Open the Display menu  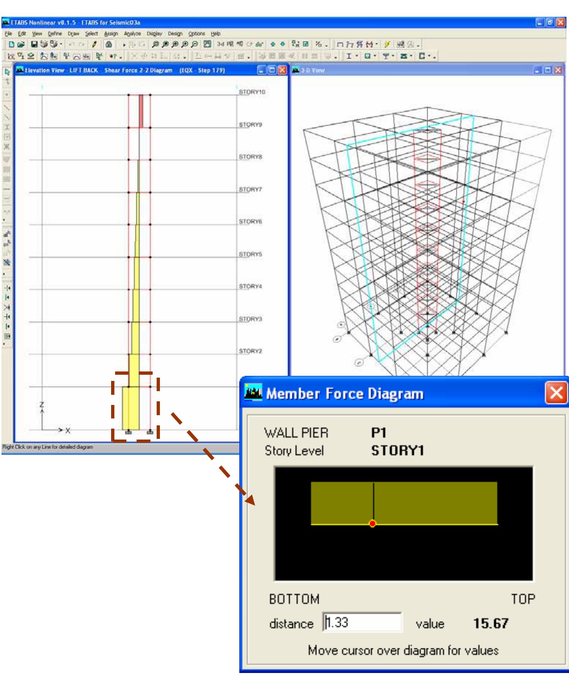coord(154,34)
